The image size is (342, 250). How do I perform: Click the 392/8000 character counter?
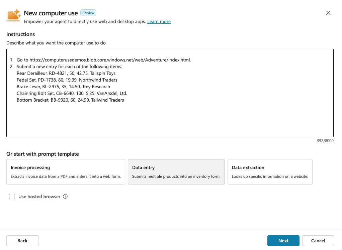(x=325, y=141)
